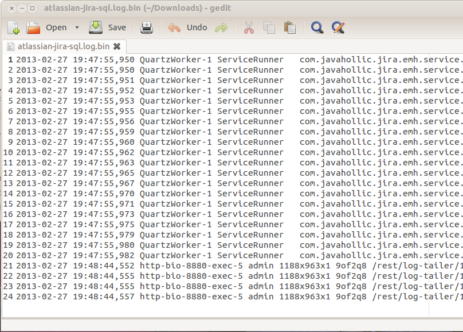Minimize the gedit window
The height and width of the screenshot is (332, 463).
pos(22,8)
